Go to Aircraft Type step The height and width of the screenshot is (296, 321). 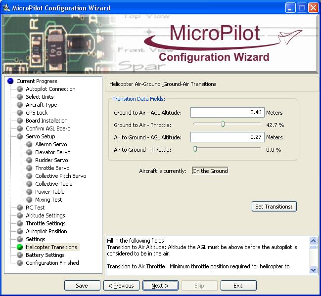(42, 105)
